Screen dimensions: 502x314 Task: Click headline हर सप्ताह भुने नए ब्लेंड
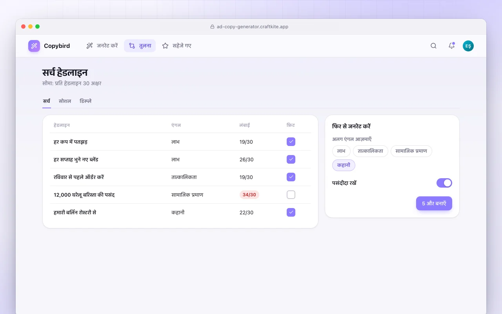(76, 159)
